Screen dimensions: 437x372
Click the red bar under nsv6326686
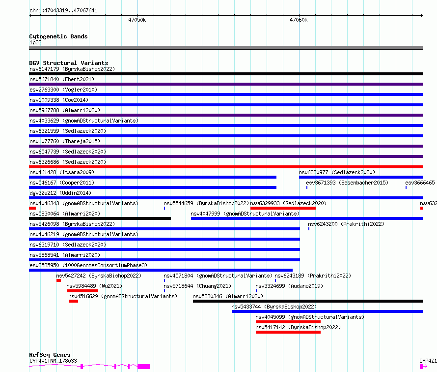click(226, 167)
